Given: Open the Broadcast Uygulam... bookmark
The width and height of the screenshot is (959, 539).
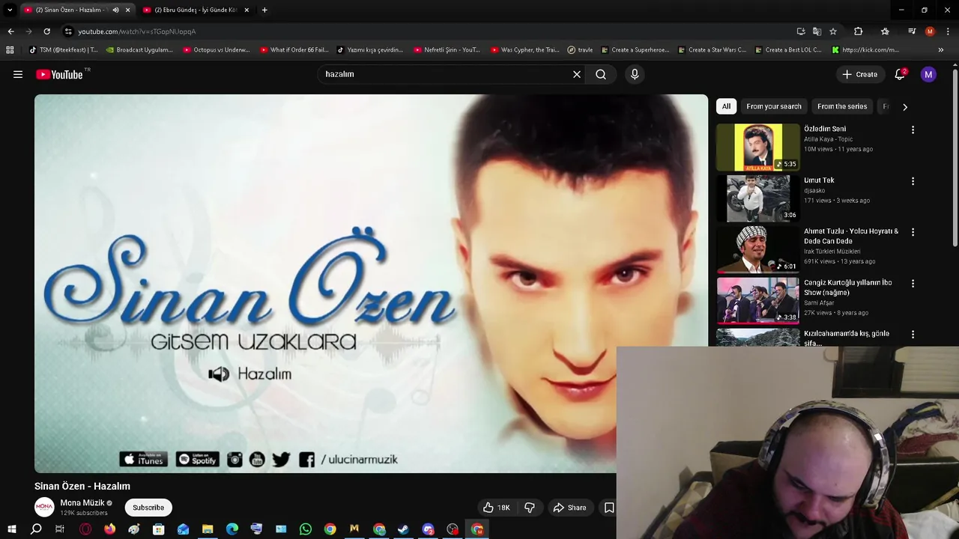Looking at the screenshot, I should click(x=139, y=50).
